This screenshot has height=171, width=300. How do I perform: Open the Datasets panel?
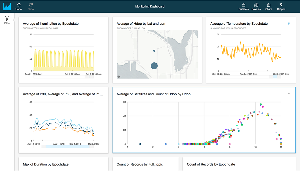coord(243,6)
